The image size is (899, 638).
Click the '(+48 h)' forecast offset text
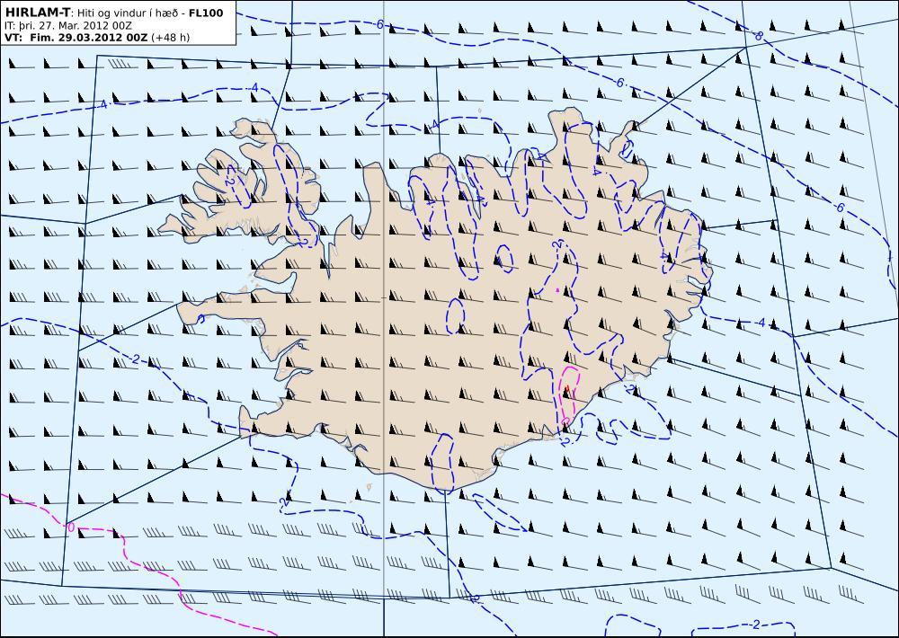[170, 38]
